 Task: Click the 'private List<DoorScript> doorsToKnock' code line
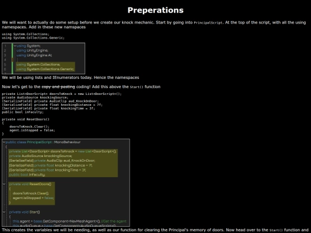point(62,94)
